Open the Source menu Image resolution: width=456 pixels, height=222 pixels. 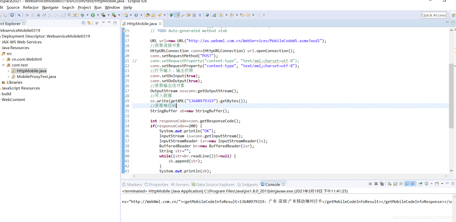click(13, 7)
